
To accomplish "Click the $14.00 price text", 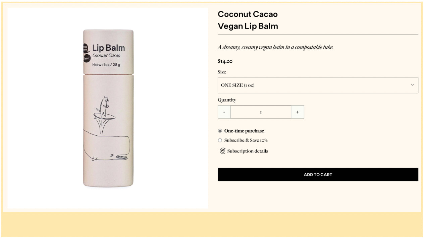I will [225, 61].
